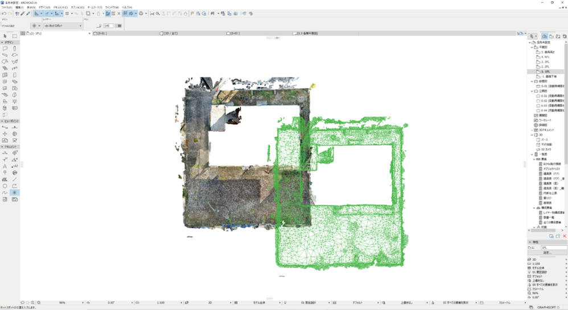Select the Marquee tool
The width and height of the screenshot is (568, 310).
point(14,36)
